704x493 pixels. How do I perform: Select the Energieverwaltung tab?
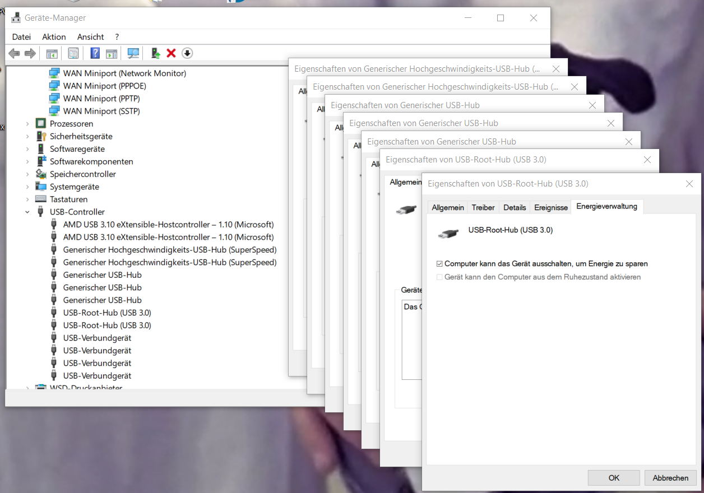tap(607, 206)
